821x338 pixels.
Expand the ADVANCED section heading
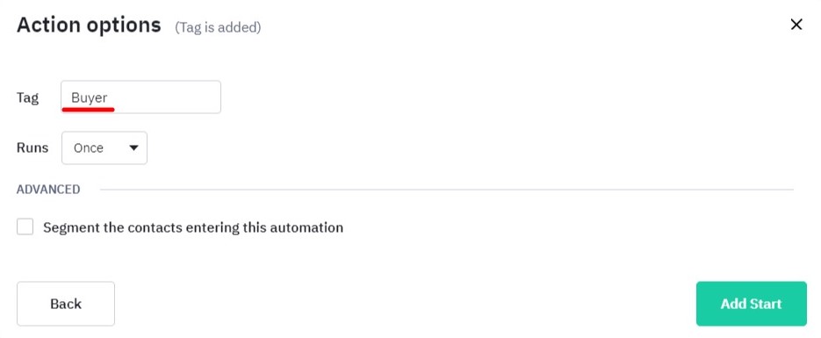48,190
